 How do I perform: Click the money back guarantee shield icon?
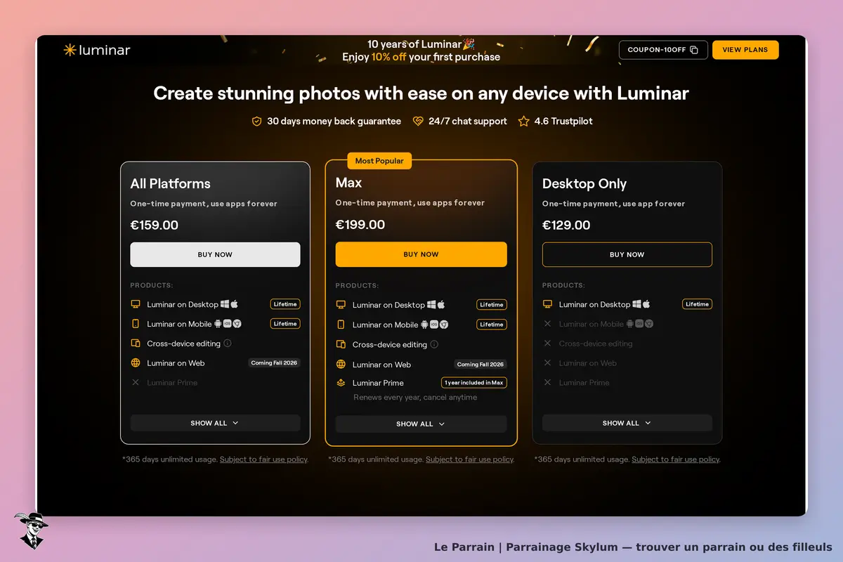(257, 122)
